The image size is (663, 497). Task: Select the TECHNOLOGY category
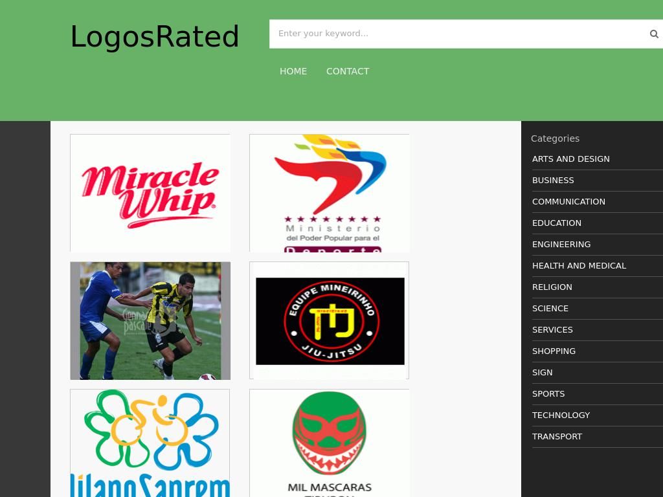tap(561, 415)
